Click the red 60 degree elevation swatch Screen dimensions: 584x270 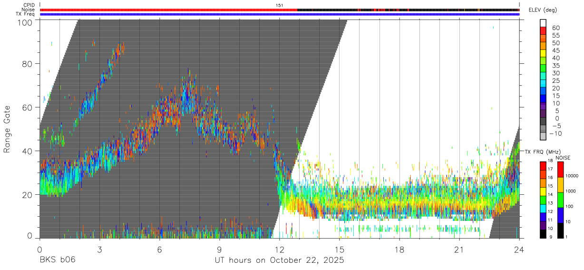click(x=543, y=30)
